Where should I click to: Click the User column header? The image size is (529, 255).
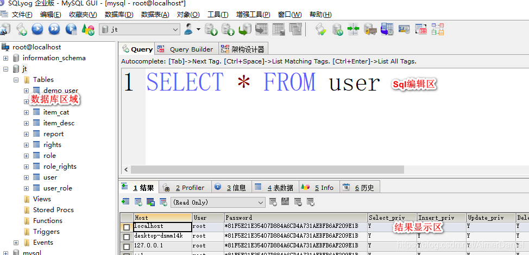pos(208,218)
